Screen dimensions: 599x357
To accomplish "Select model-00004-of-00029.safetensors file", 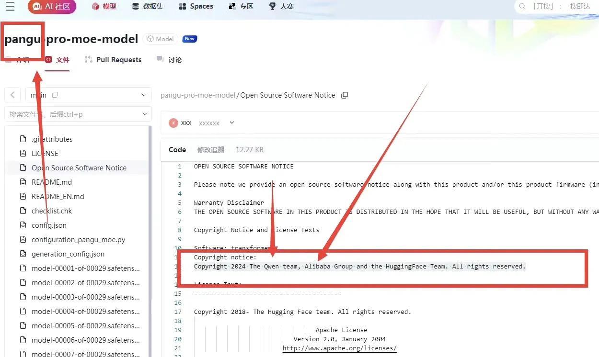I will 86,312.
